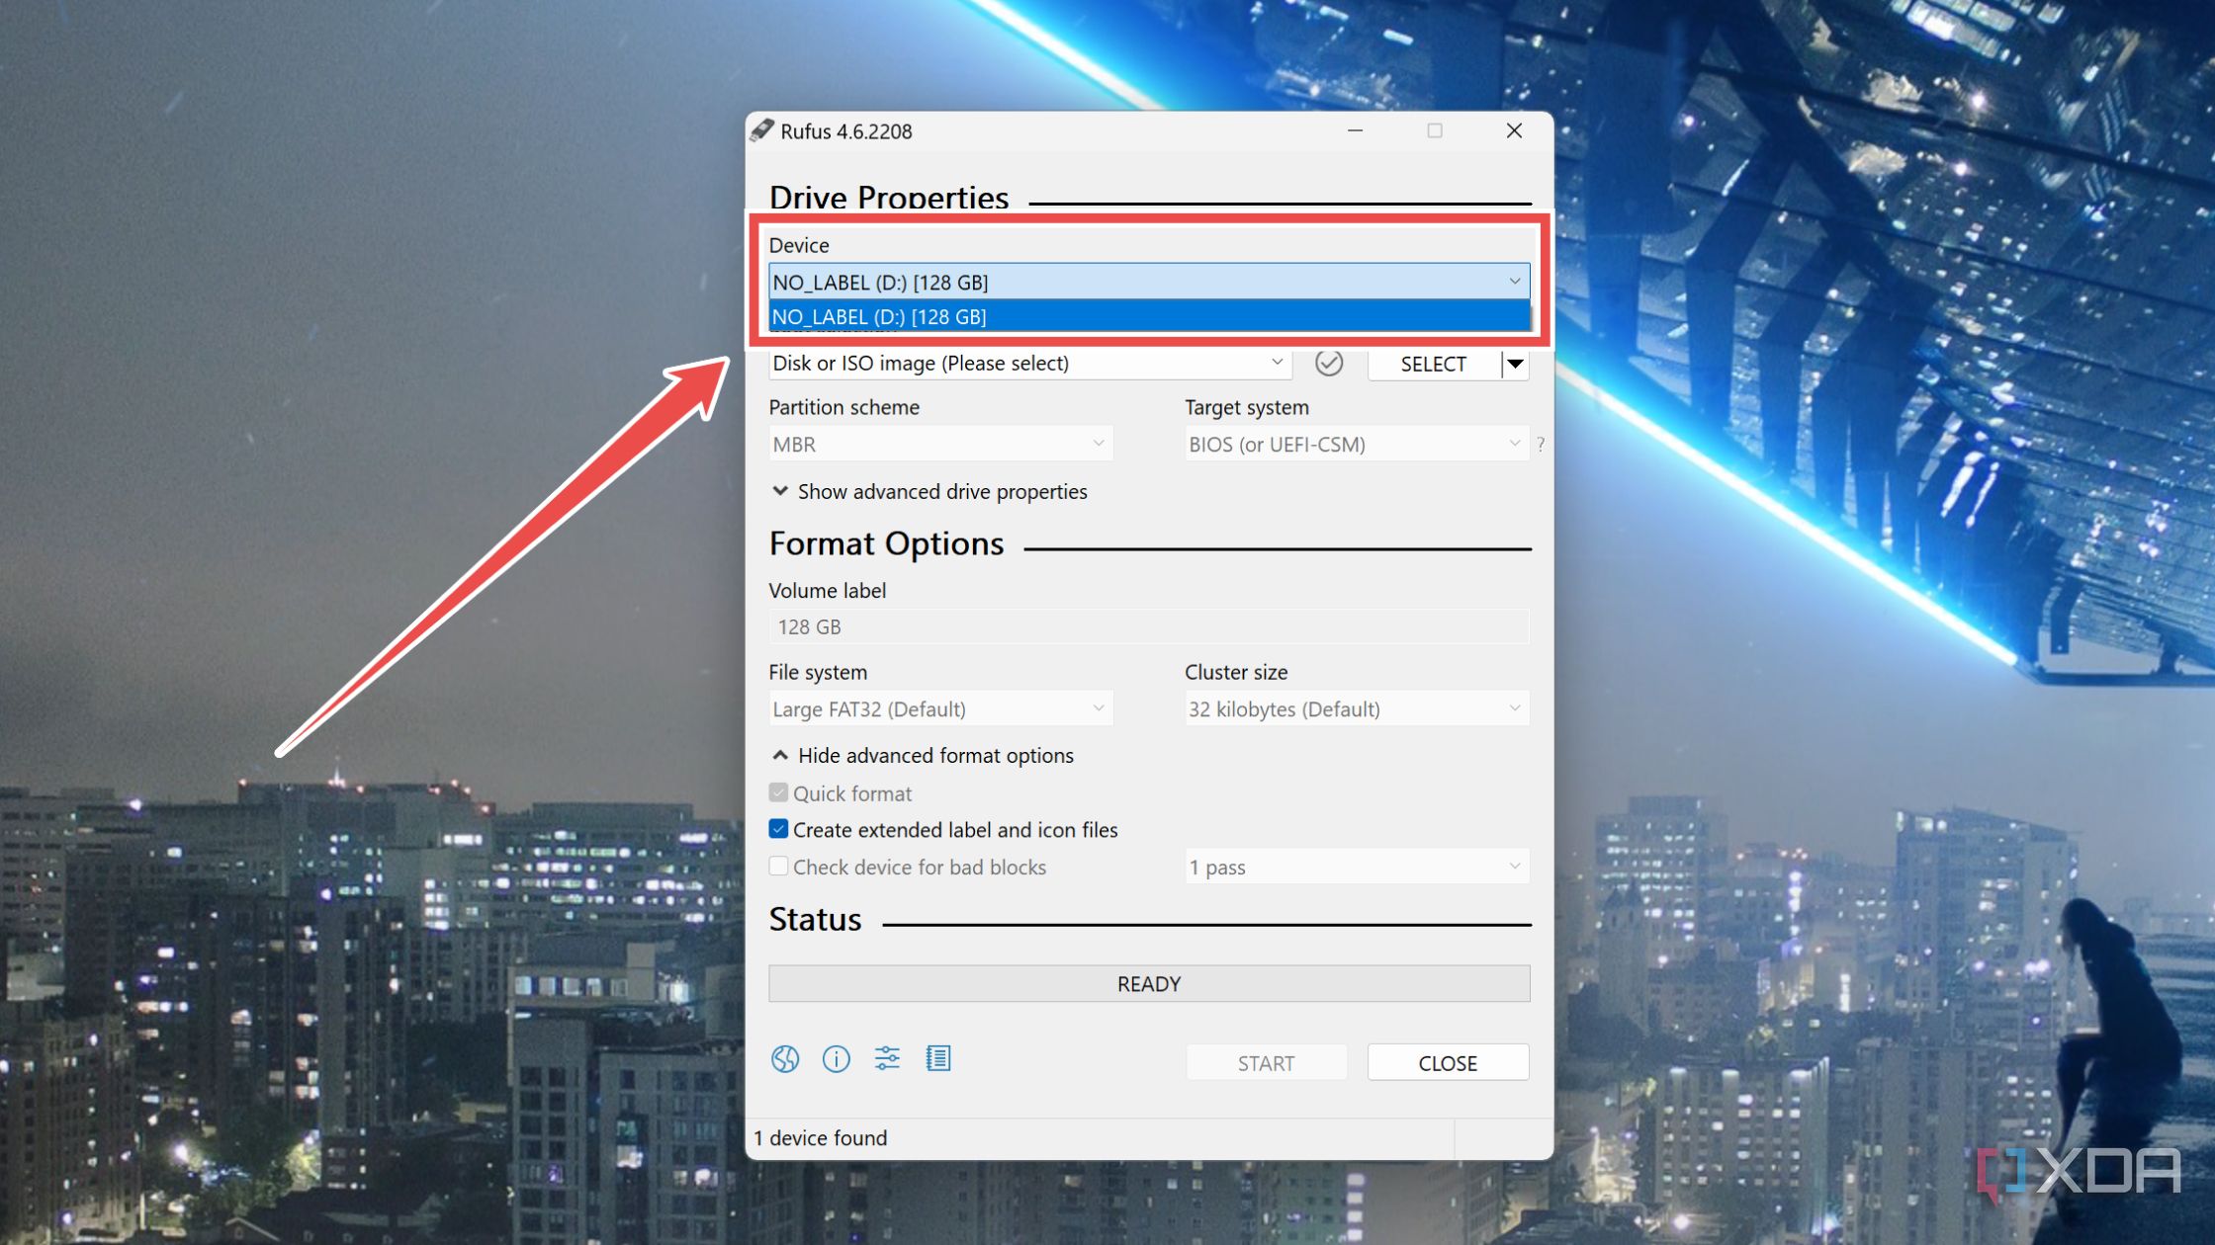The image size is (2215, 1245).
Task: Click the Rufus USB icon in the title bar
Action: tap(761, 129)
